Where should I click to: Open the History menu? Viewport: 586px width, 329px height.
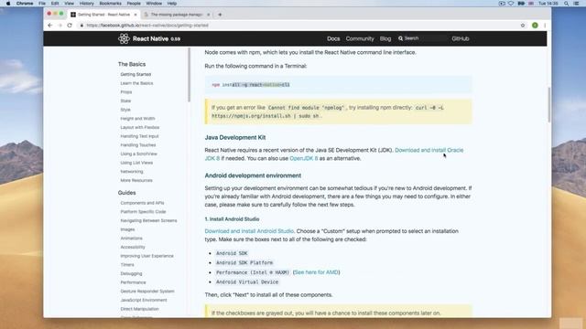click(86, 4)
